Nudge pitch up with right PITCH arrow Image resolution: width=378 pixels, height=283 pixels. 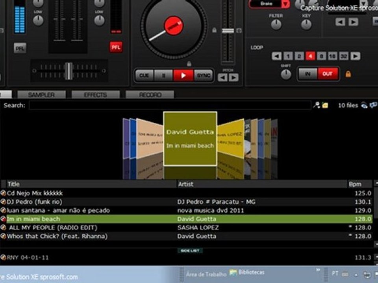point(233,77)
